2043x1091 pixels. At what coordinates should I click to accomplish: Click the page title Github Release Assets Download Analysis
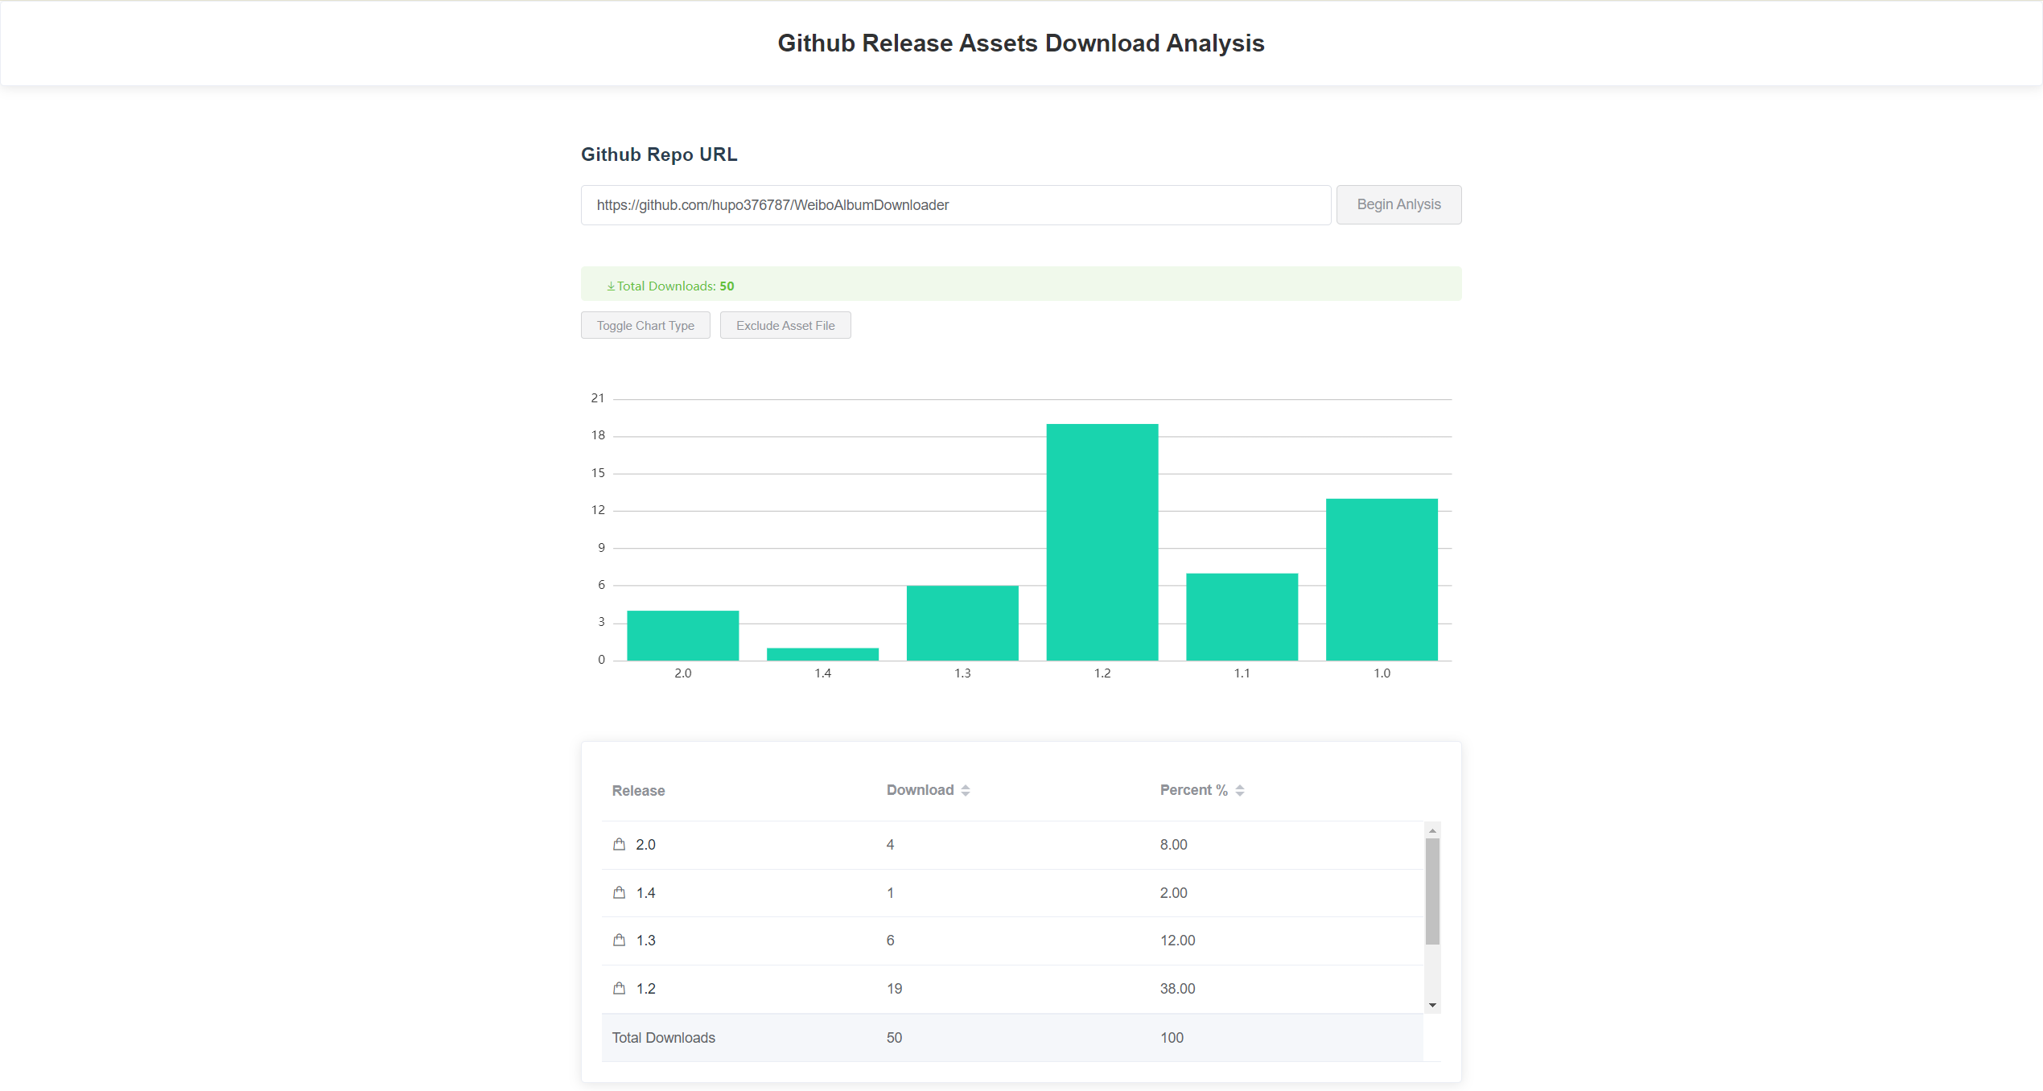point(1020,43)
